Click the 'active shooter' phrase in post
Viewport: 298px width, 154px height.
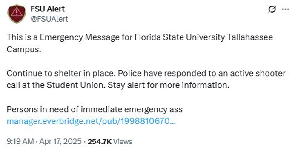[258, 73]
